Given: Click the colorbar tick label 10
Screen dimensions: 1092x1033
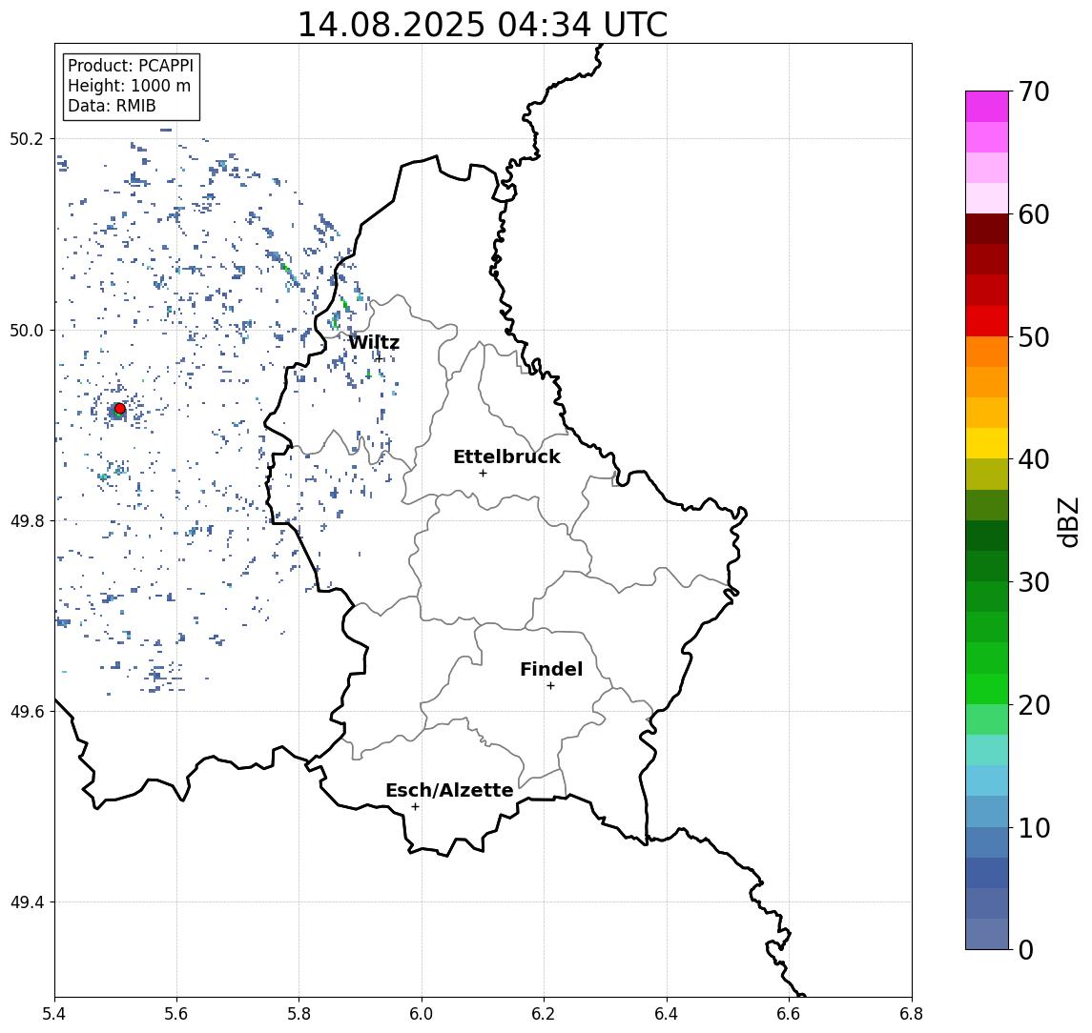Looking at the screenshot, I should pos(1034,827).
